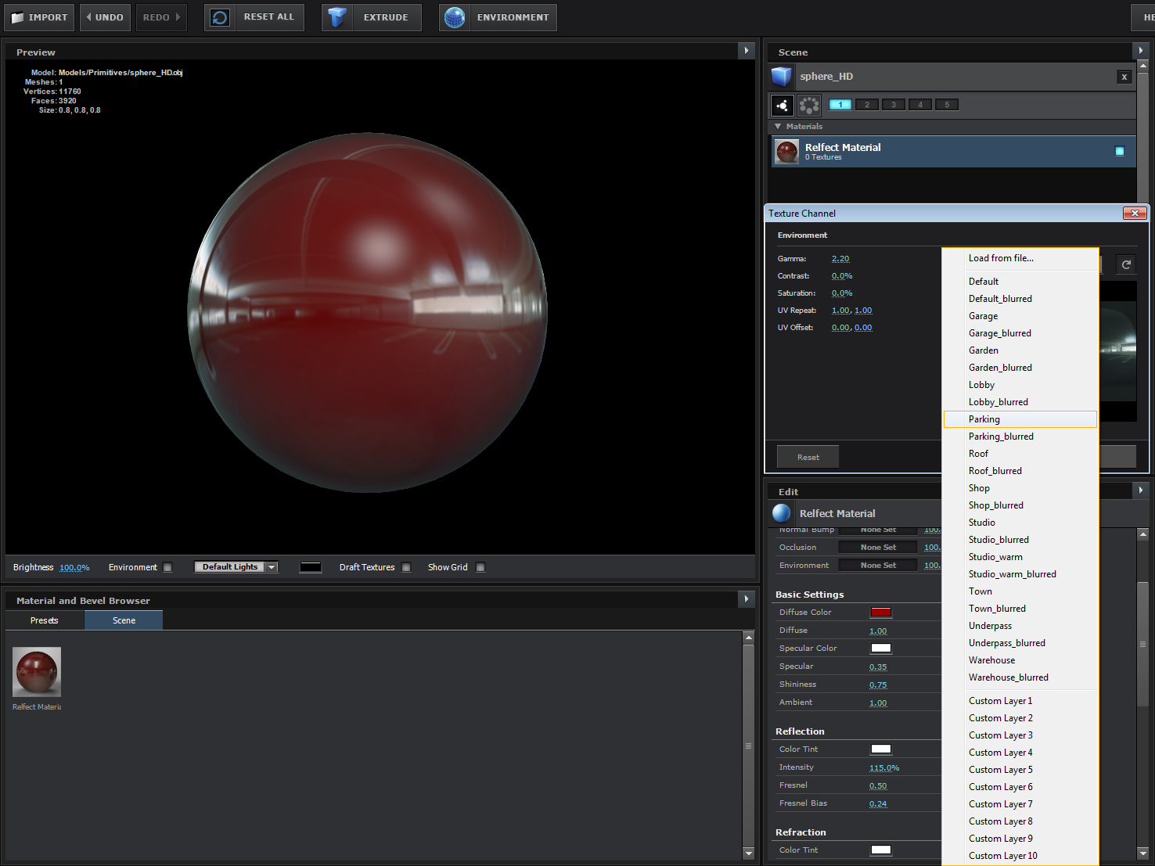Switch to the Presets tab
1155x866 pixels.
pyautogui.click(x=44, y=620)
